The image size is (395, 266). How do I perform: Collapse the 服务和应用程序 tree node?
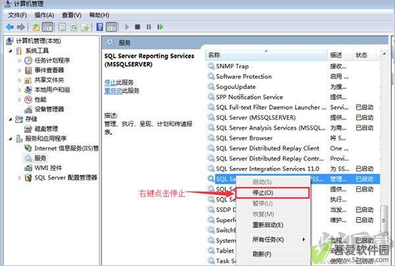tap(11, 139)
